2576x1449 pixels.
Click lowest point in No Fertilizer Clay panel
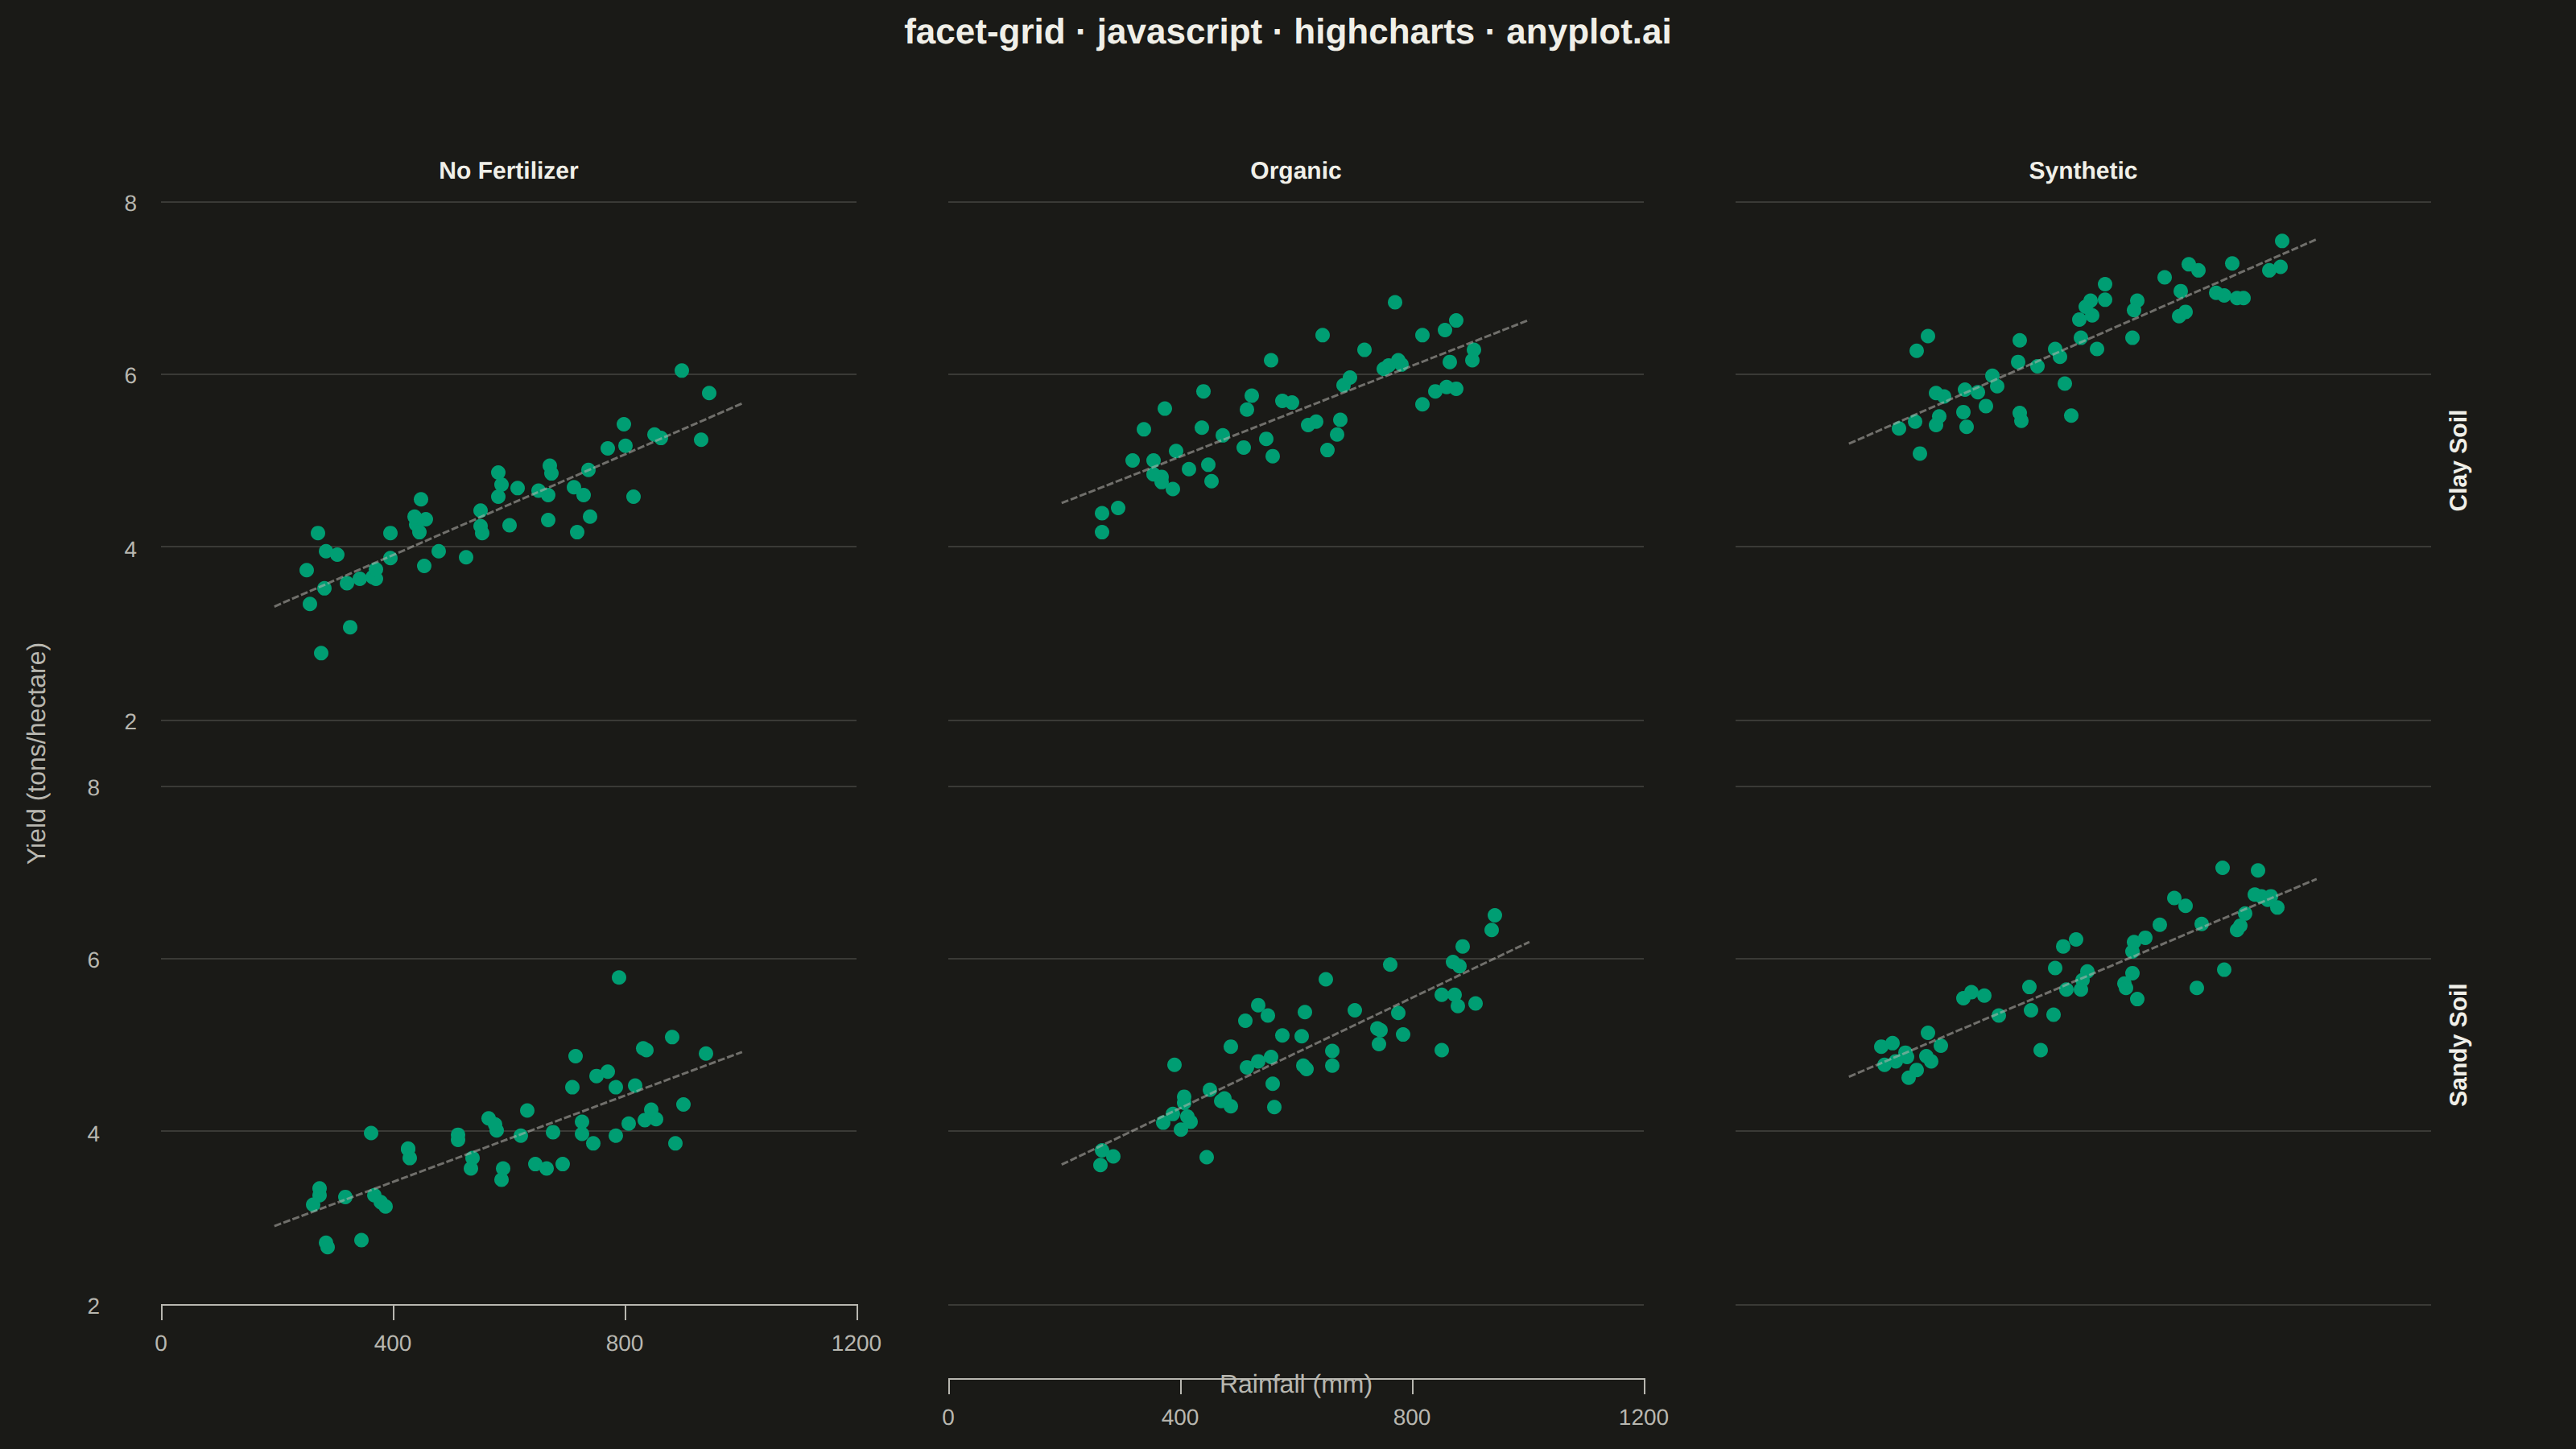point(321,653)
